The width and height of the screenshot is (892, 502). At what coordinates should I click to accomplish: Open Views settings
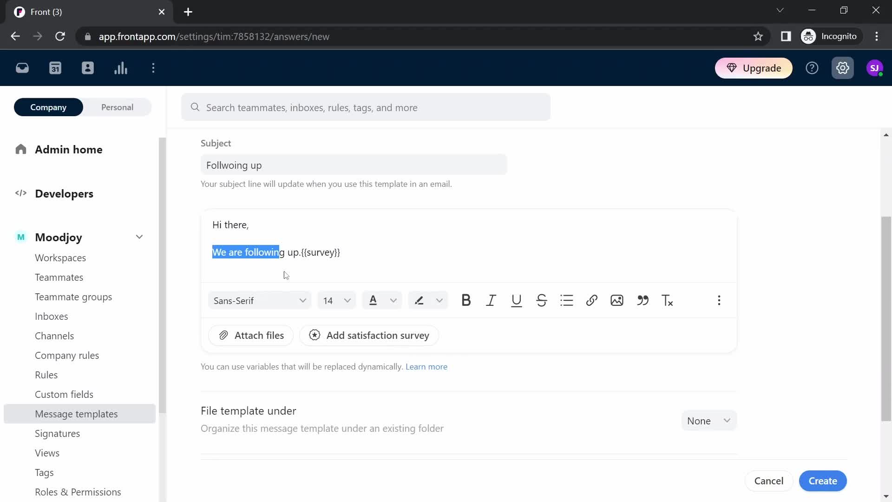(47, 453)
